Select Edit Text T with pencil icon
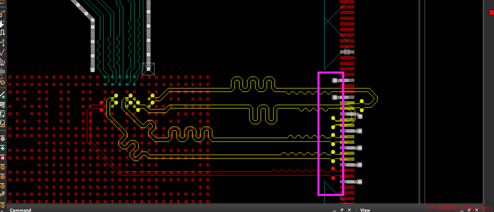 [2, 124]
